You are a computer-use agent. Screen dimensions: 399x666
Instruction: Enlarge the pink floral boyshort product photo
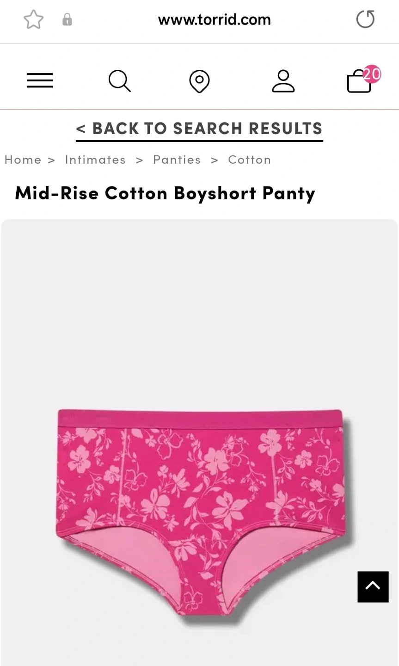tap(199, 443)
